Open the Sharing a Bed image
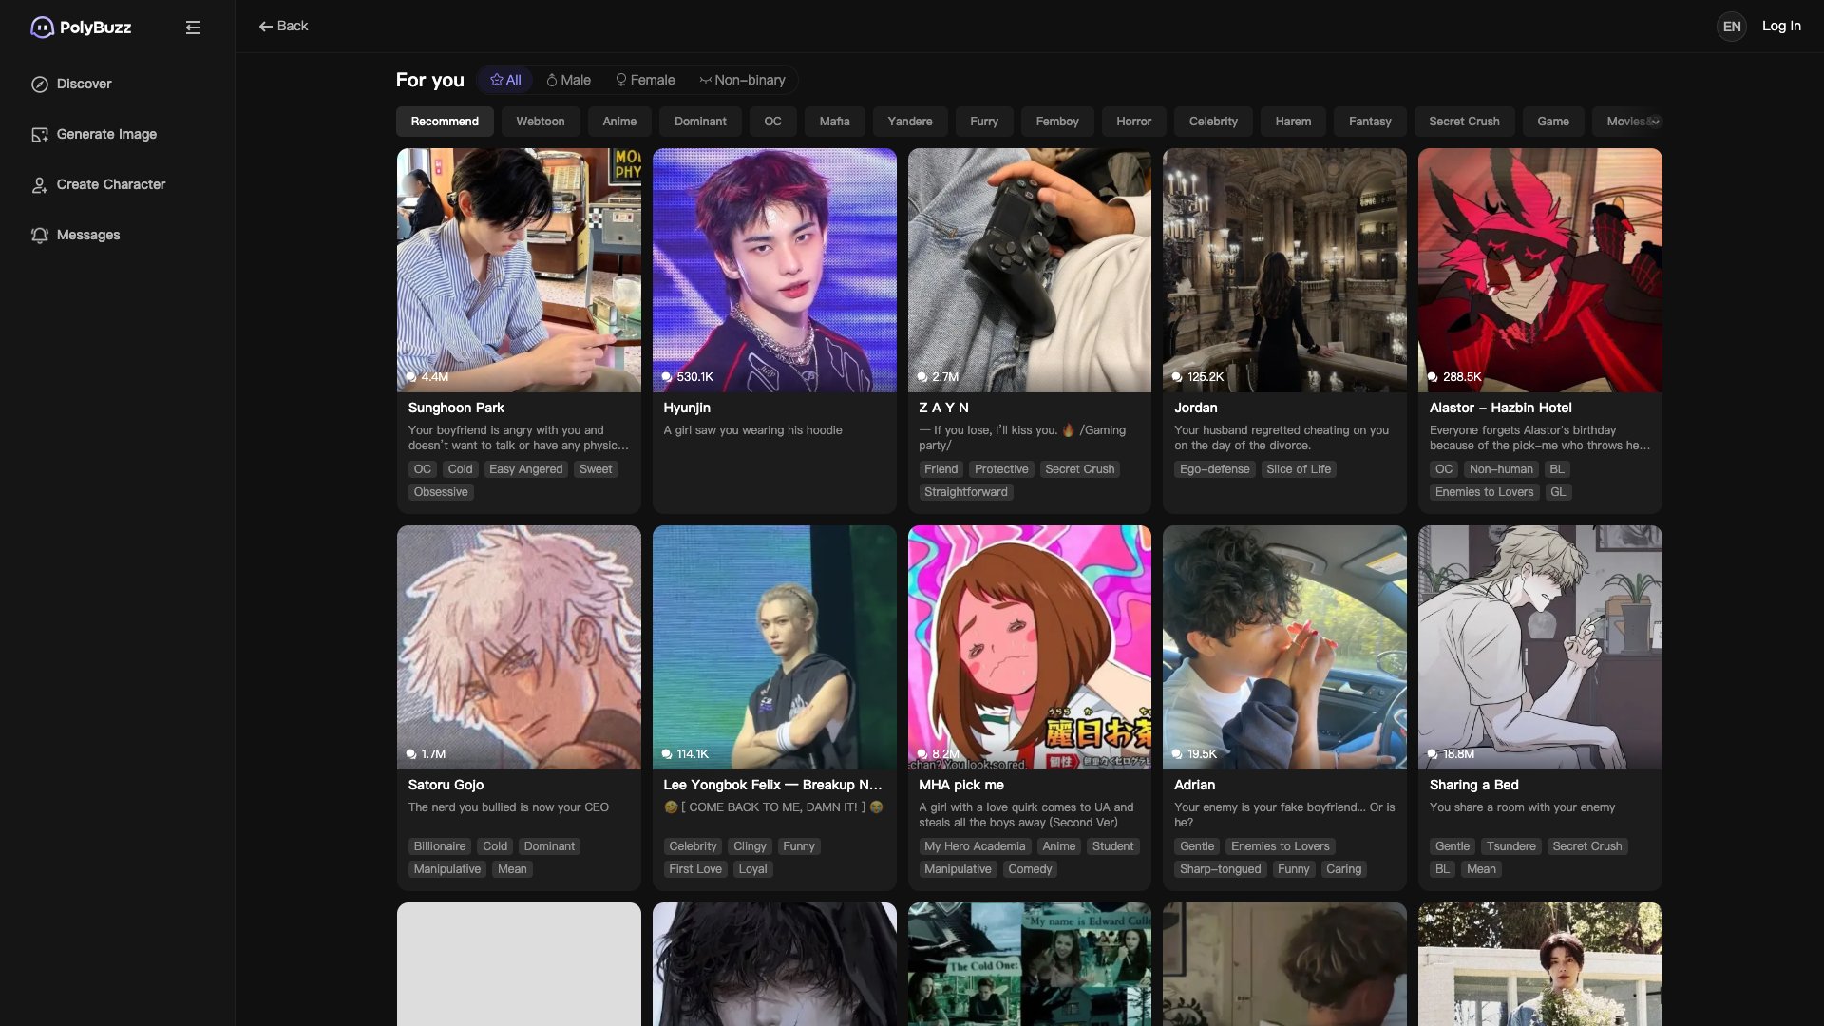The width and height of the screenshot is (1824, 1026). pos(1540,647)
